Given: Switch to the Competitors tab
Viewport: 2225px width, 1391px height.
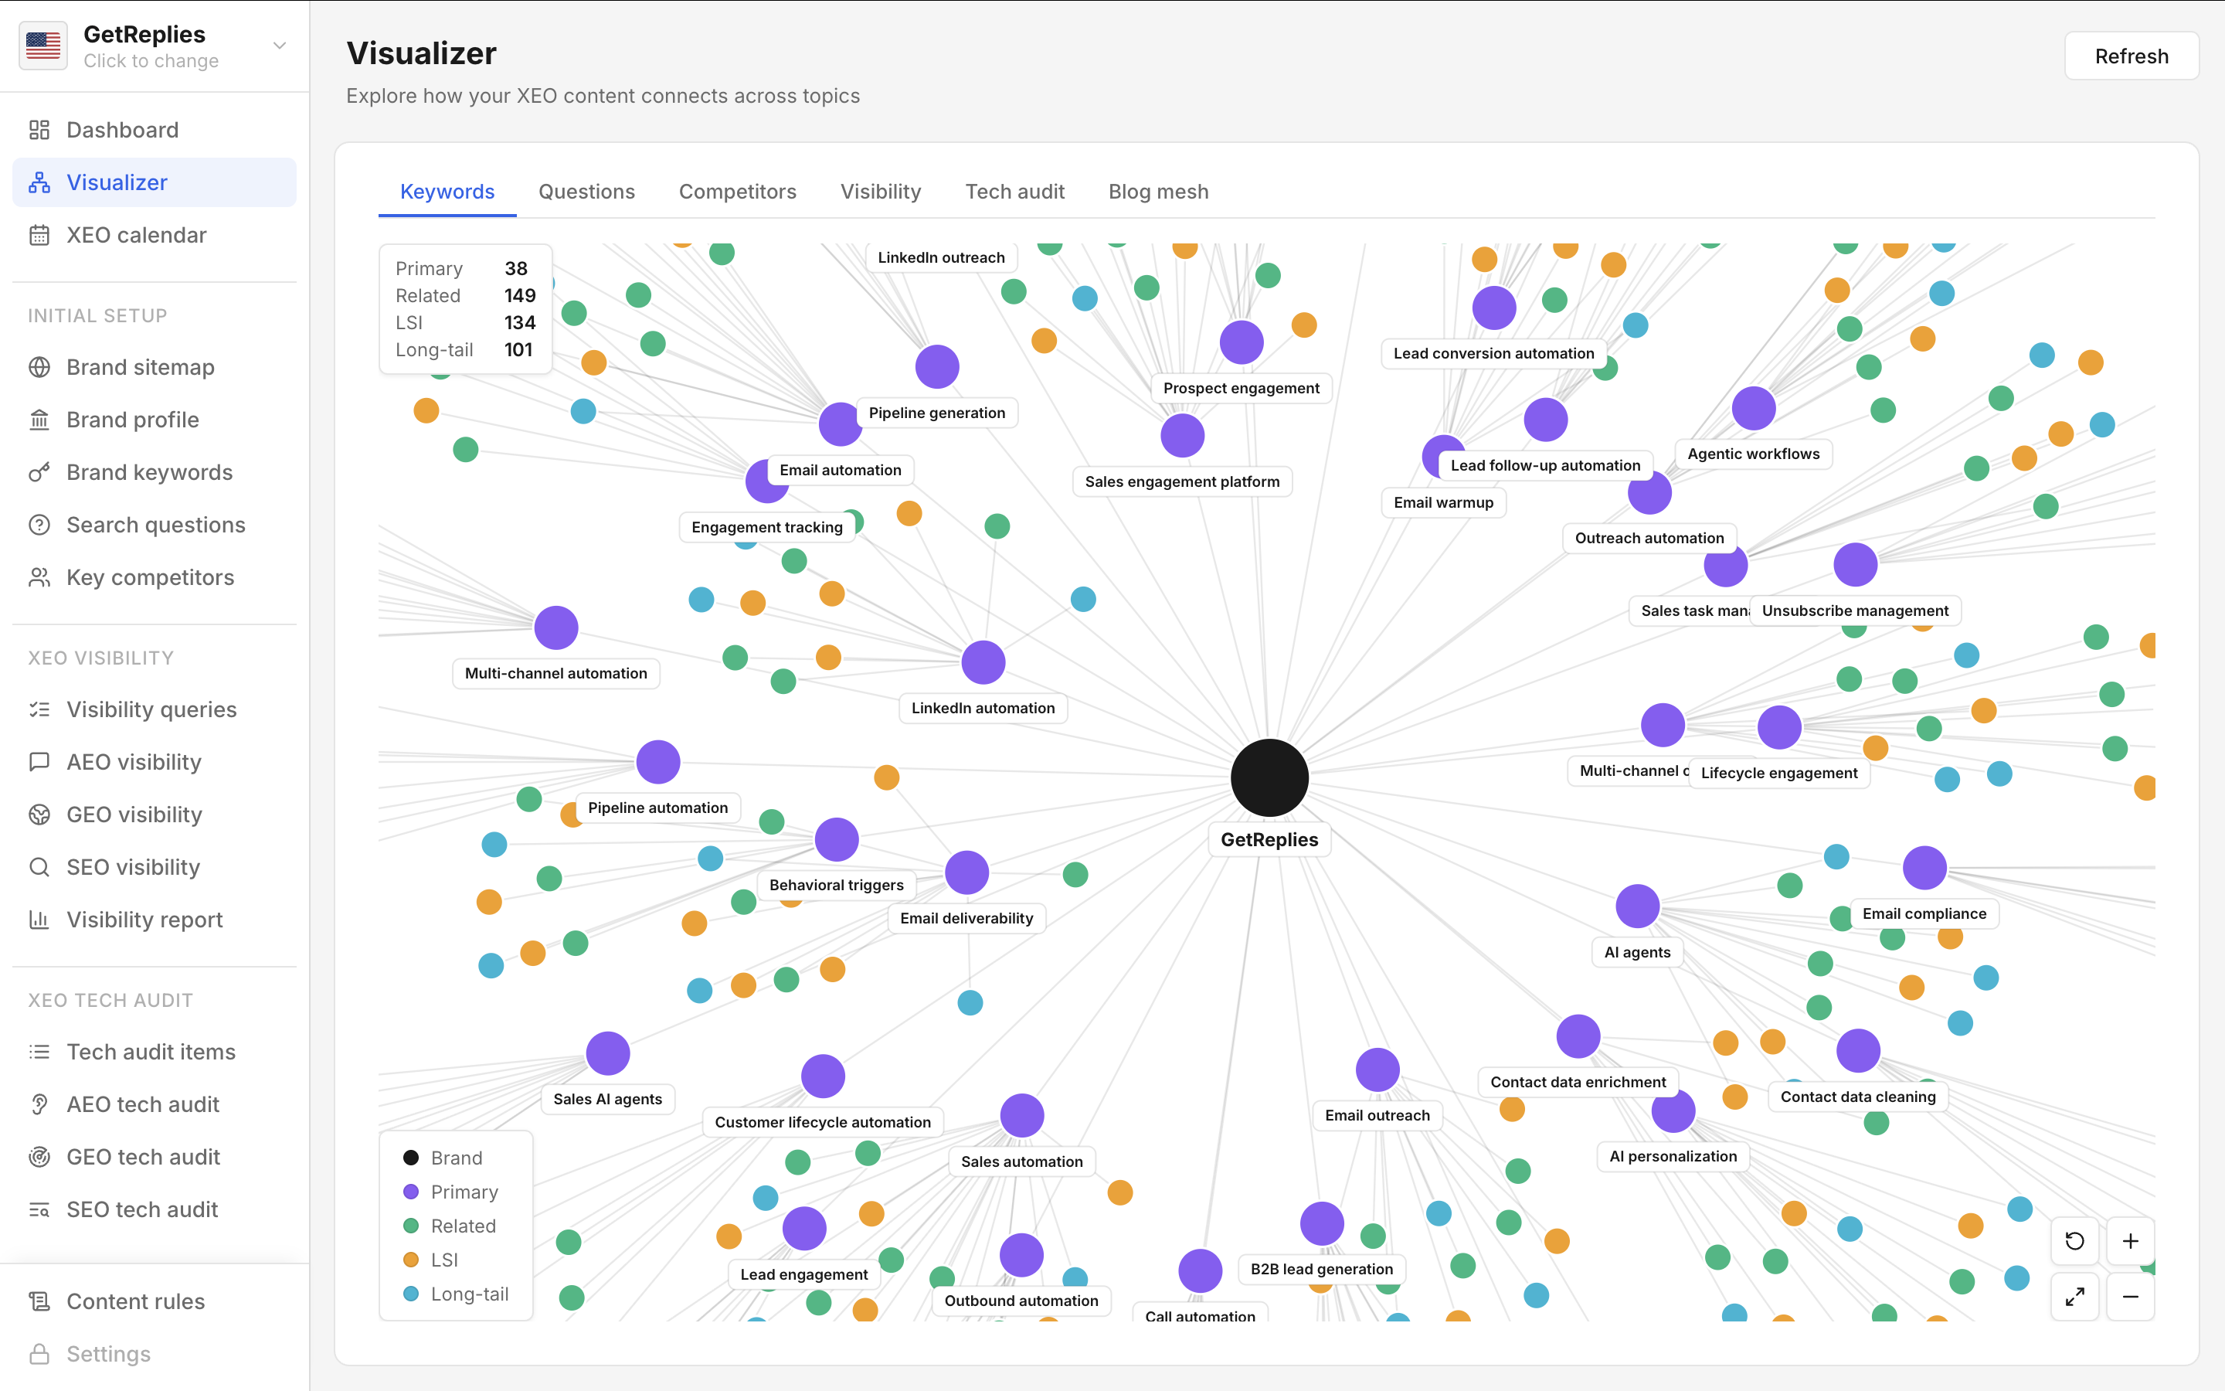Looking at the screenshot, I should coord(737,192).
